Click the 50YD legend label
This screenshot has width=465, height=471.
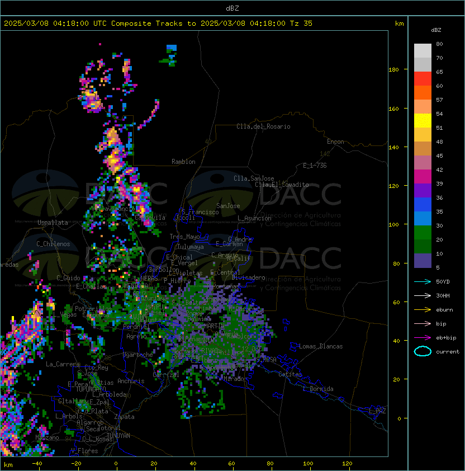click(443, 281)
